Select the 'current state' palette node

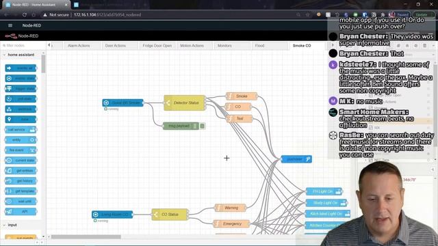21,161
